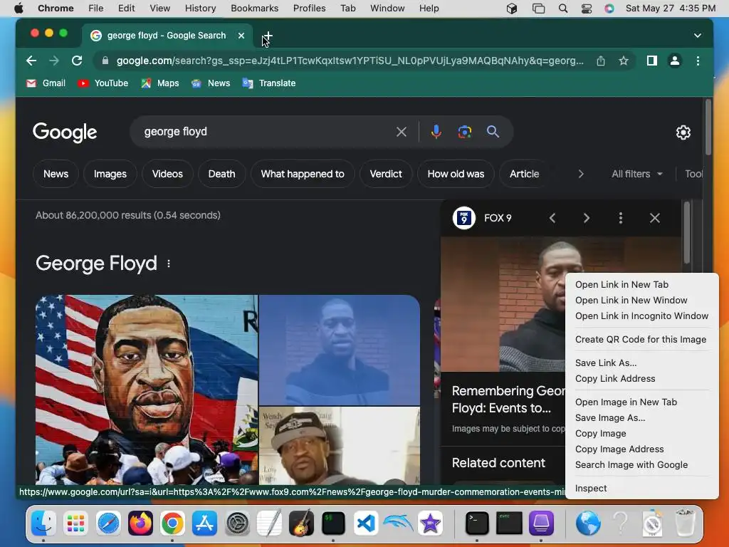Choose Copy Link Address
The image size is (729, 547).
click(615, 379)
